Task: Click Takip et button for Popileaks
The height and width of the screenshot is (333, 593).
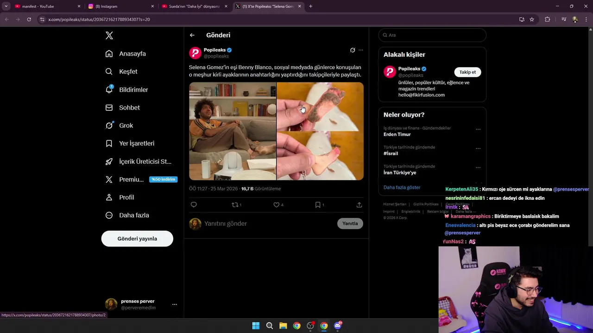Action: pyautogui.click(x=467, y=72)
